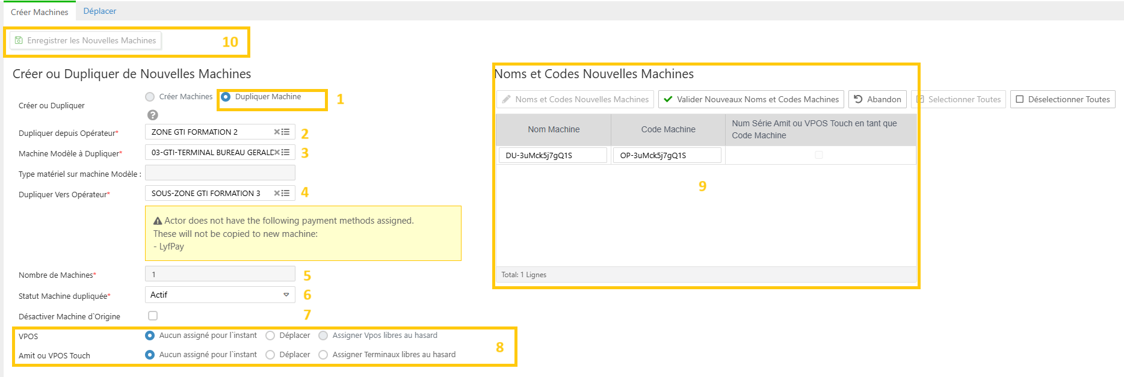Open list picker for Dupliquer Vers Opérateur
The width and height of the screenshot is (1124, 377).
pos(286,194)
